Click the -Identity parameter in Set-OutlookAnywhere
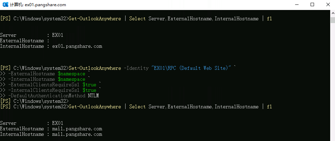This screenshot has height=141, width=335. [136, 68]
